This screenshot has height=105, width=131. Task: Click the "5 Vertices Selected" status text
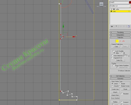[x=124, y=71]
